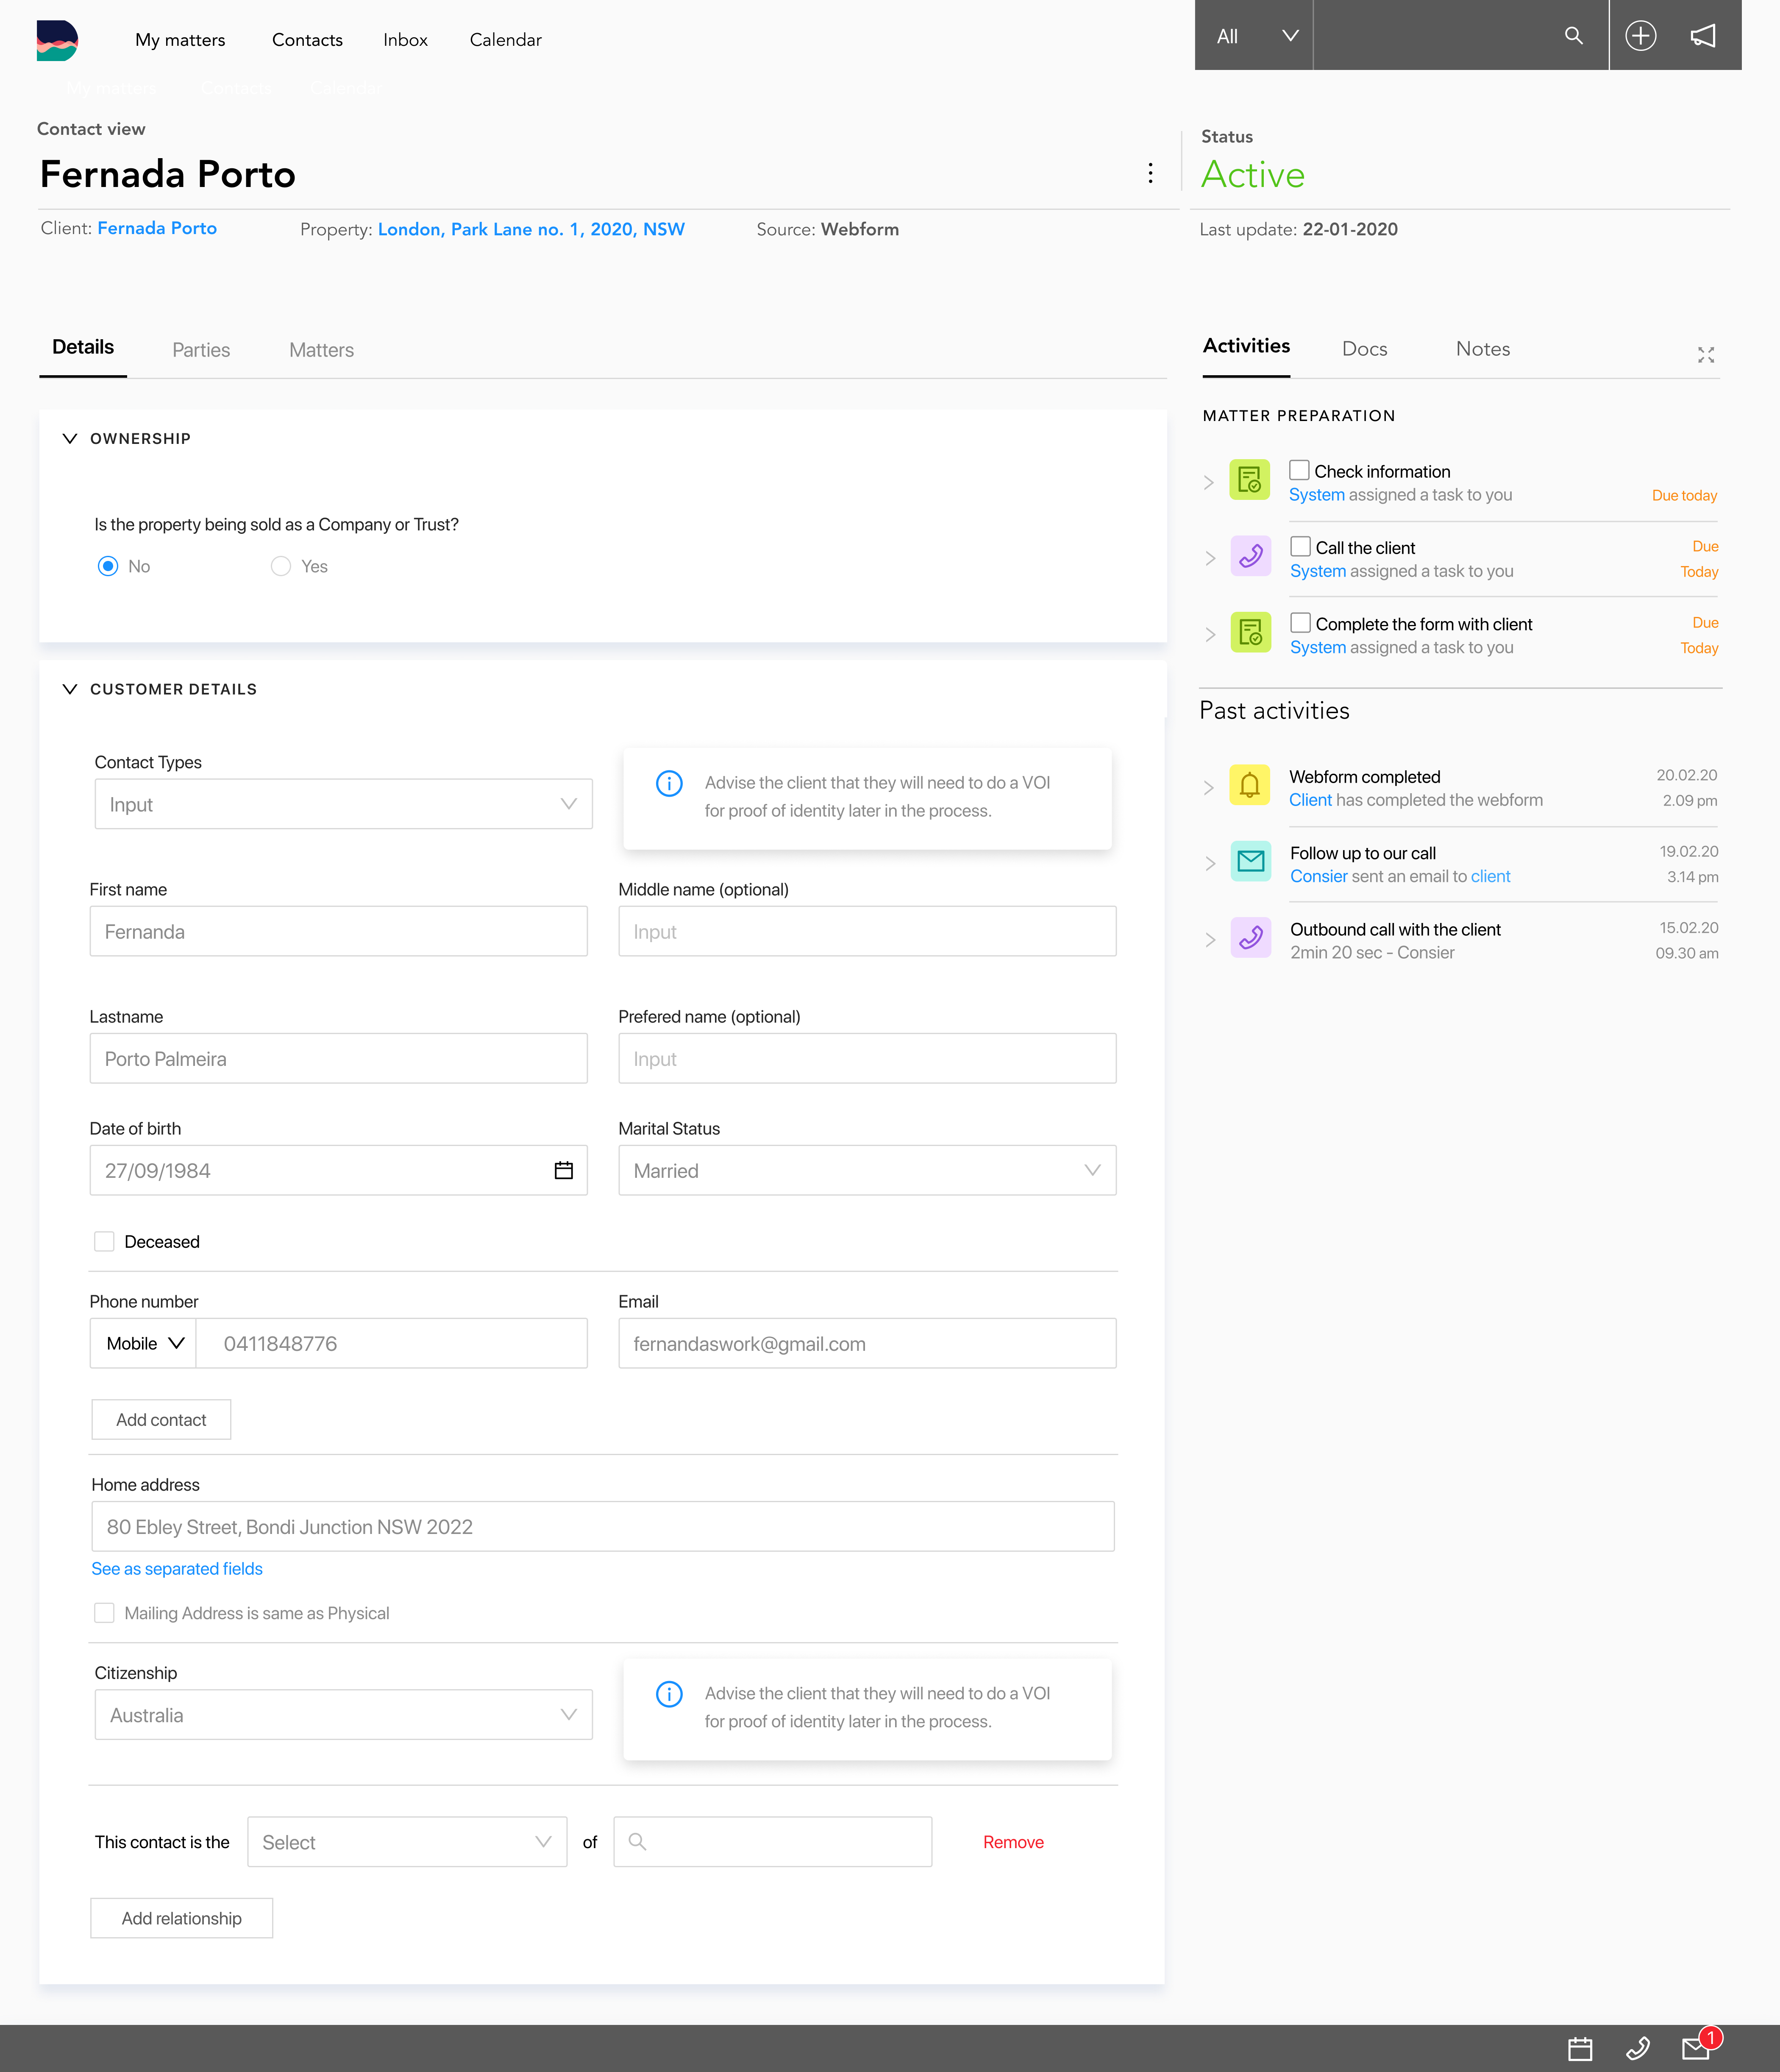Click the calendar icon in bottom bar
Image resolution: width=1780 pixels, height=2072 pixels.
tap(1580, 2049)
